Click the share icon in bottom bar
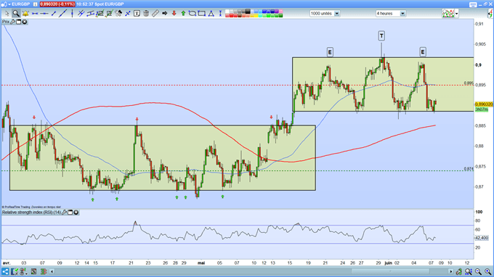 pos(5,271)
